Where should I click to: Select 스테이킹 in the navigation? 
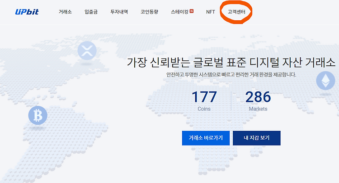(x=179, y=12)
